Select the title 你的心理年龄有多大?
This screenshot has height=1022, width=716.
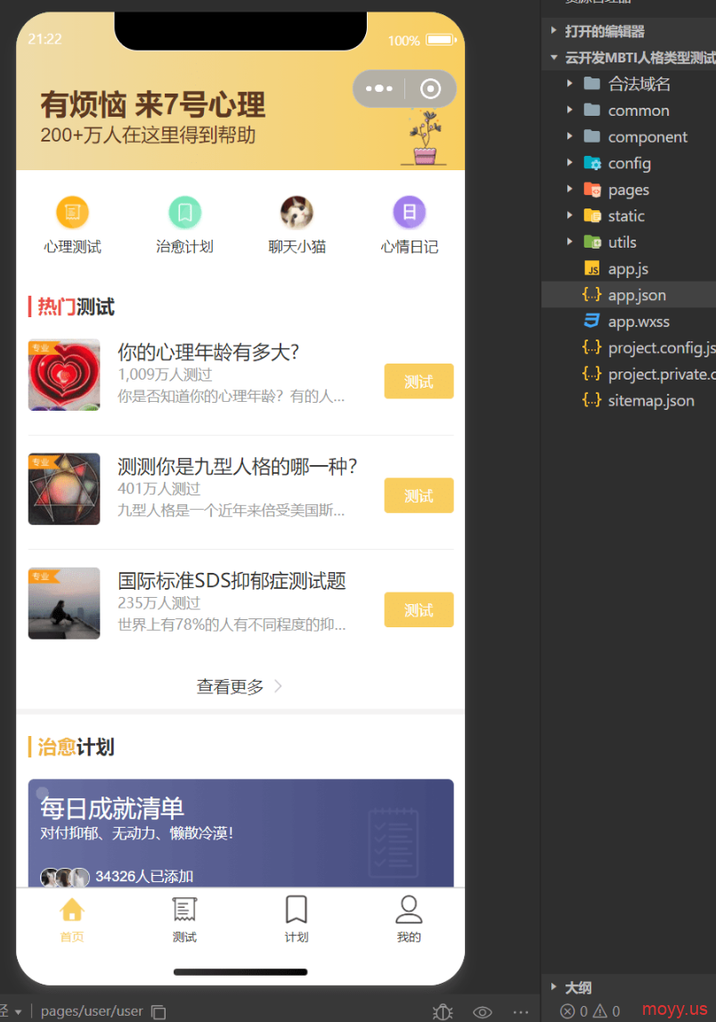[208, 352]
